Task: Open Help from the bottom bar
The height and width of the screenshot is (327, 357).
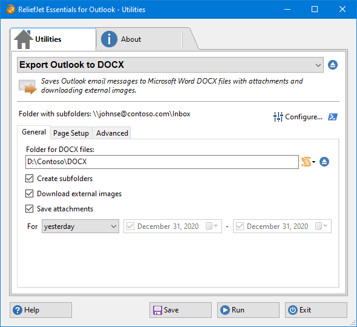Action: (x=41, y=310)
